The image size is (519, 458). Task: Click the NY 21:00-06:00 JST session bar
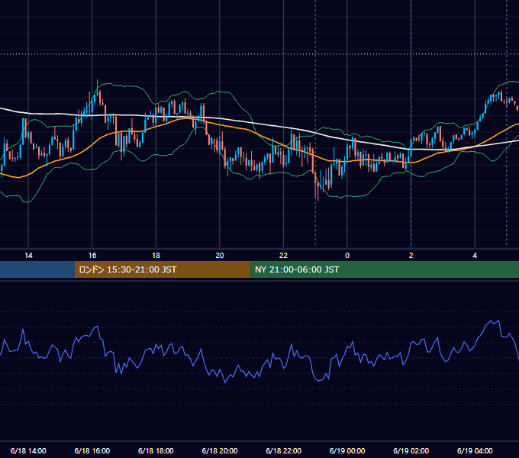384,269
